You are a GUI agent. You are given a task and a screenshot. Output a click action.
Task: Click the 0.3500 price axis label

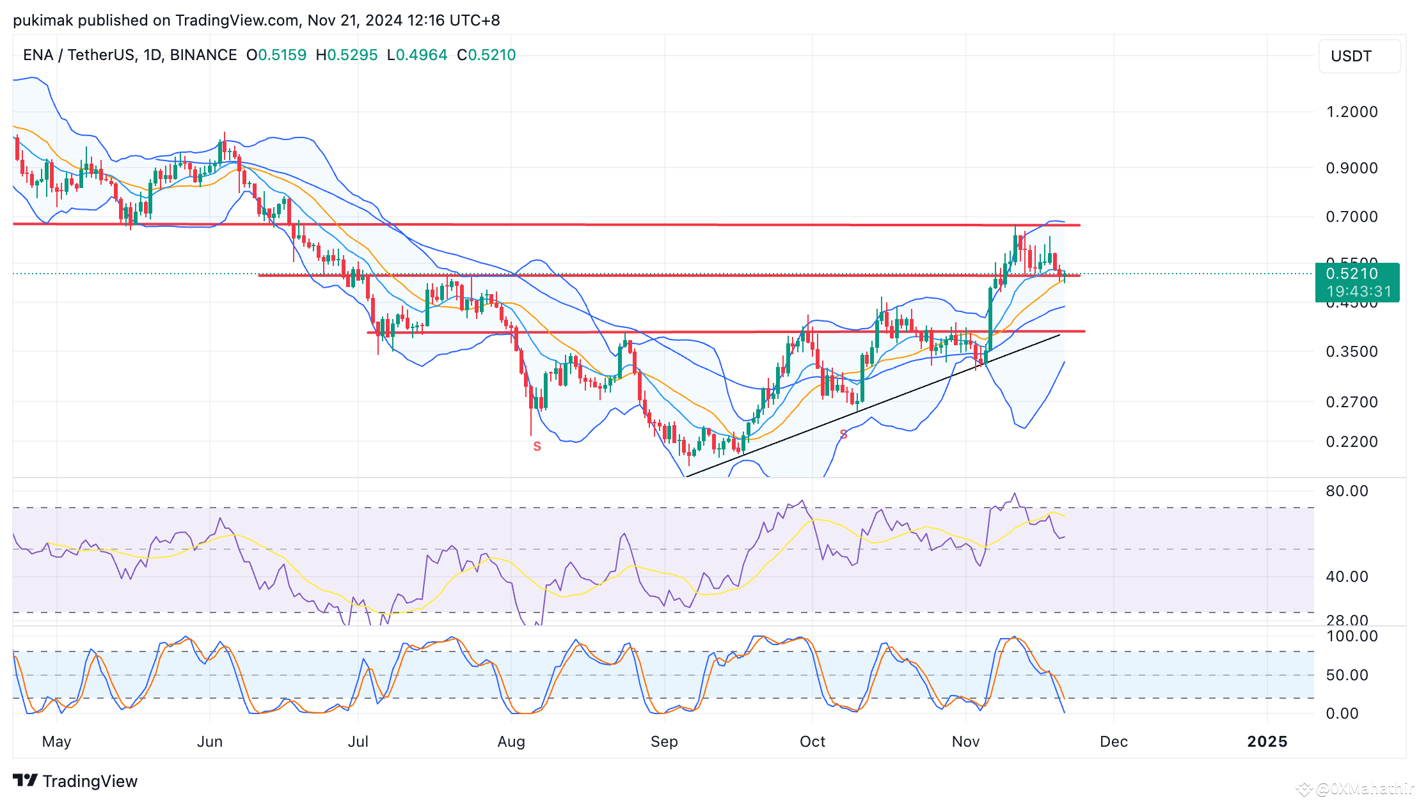pos(1352,352)
